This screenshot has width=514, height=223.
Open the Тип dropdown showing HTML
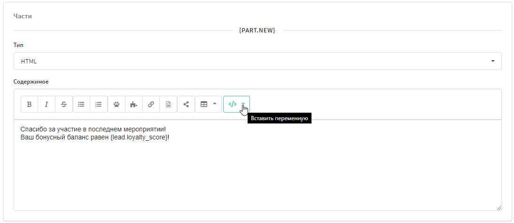[x=257, y=61]
